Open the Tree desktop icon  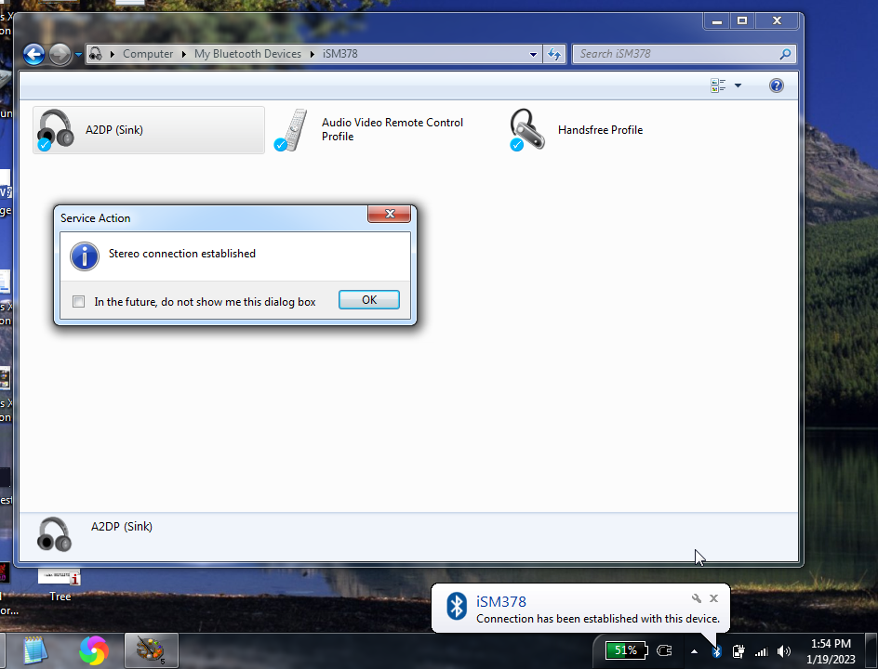[60, 584]
